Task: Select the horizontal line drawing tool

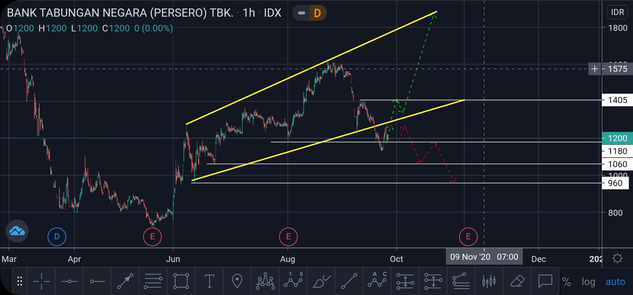Action: point(69,281)
